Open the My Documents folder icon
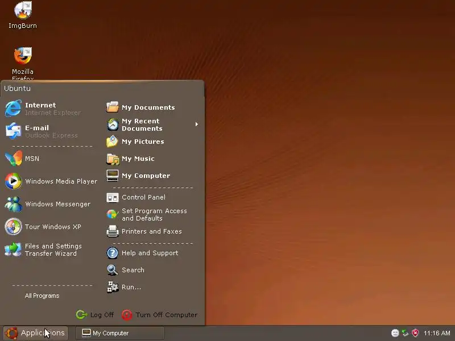Screen dimensions: 455x341 tap(113, 107)
